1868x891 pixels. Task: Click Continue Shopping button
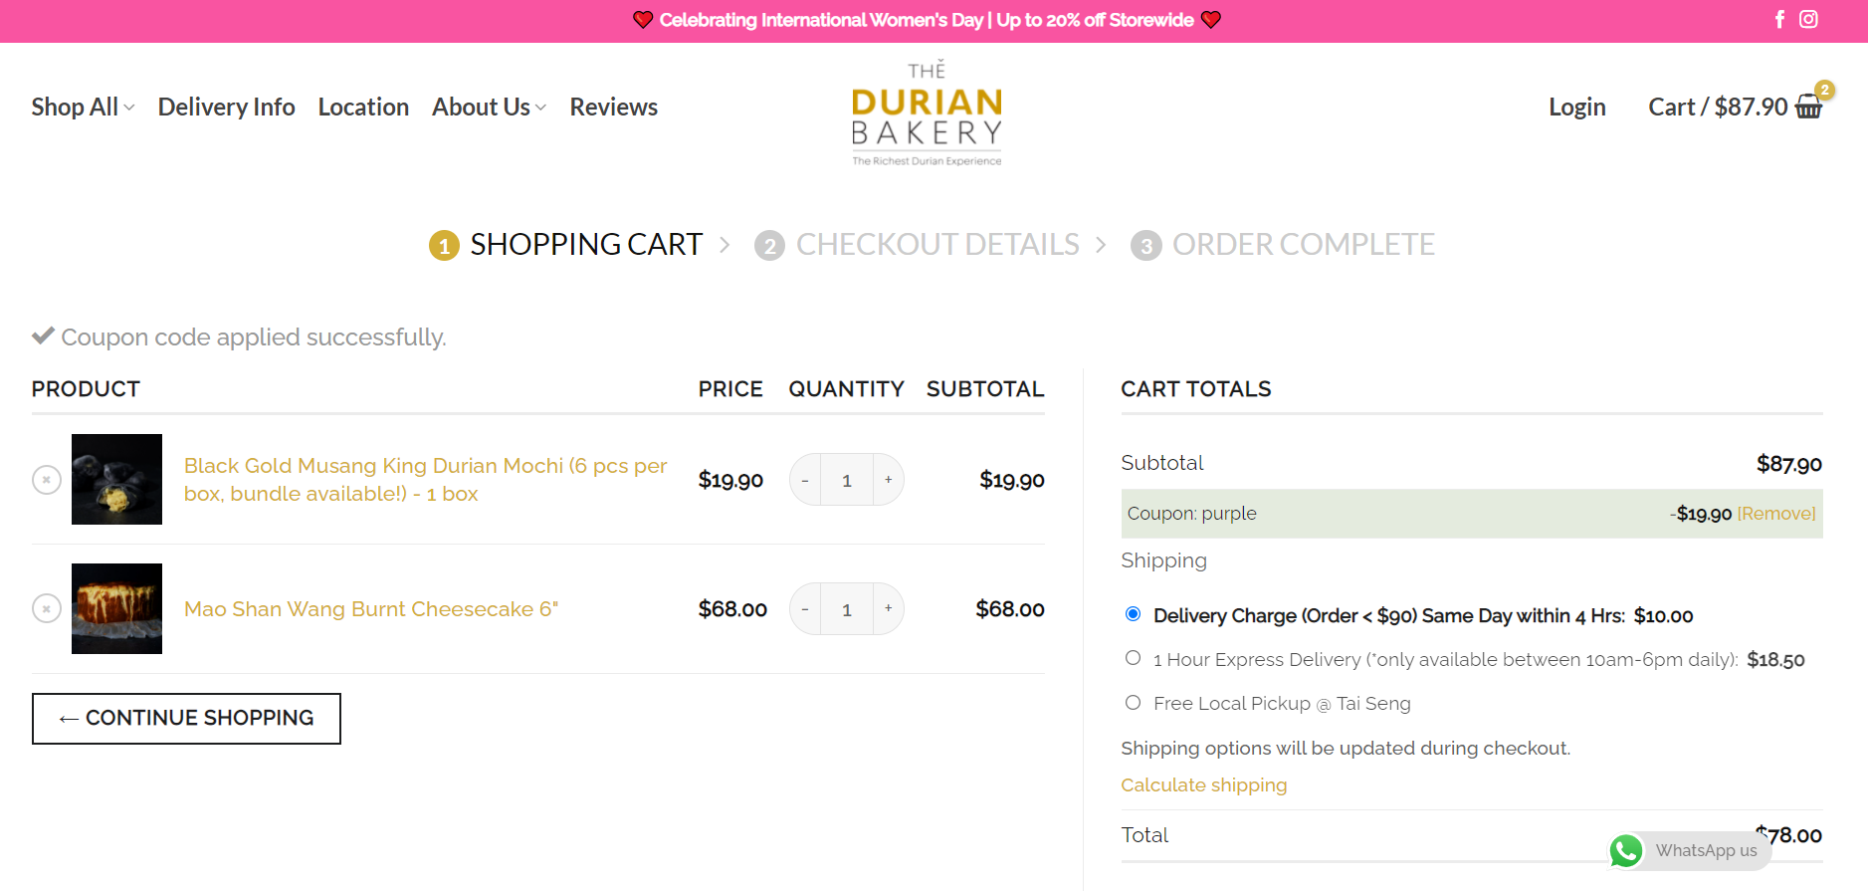coord(186,718)
